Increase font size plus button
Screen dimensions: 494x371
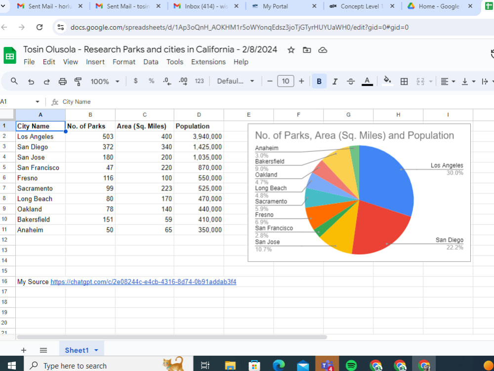[x=301, y=81]
